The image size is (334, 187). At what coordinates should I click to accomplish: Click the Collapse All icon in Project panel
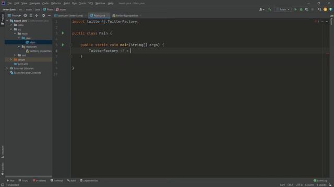point(37,16)
